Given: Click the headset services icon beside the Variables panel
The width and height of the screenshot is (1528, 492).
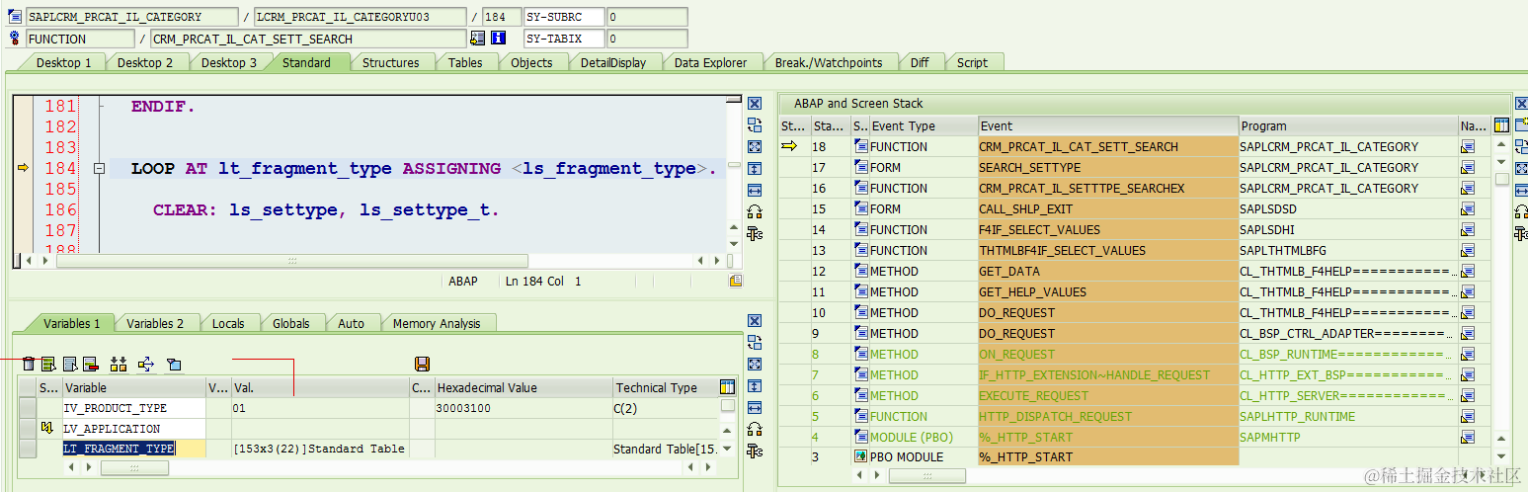Looking at the screenshot, I should pos(755,429).
